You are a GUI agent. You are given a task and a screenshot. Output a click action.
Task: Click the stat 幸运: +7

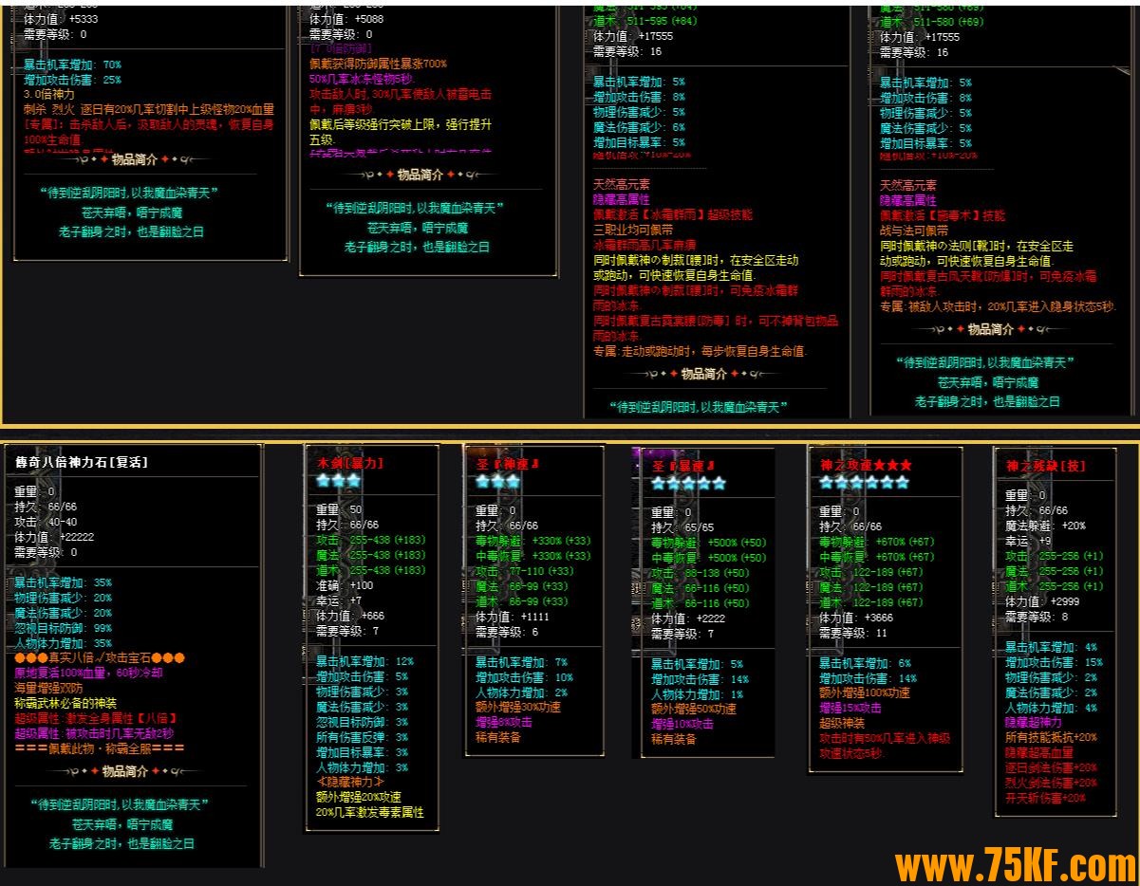coord(340,600)
